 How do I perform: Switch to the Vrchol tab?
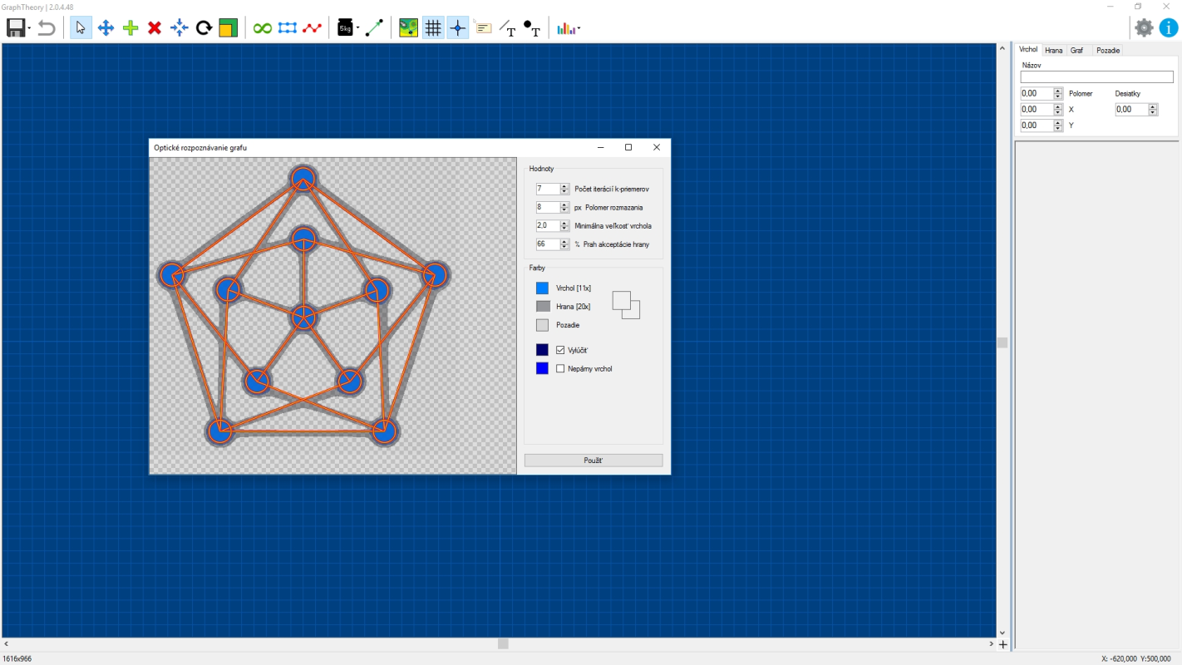pos(1028,50)
